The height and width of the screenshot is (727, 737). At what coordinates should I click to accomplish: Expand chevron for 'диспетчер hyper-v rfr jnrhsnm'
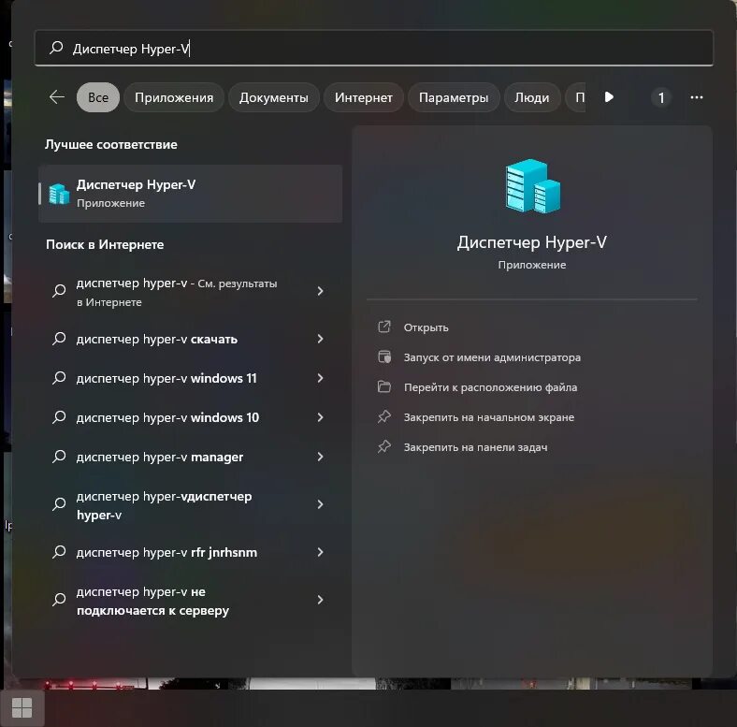(320, 552)
